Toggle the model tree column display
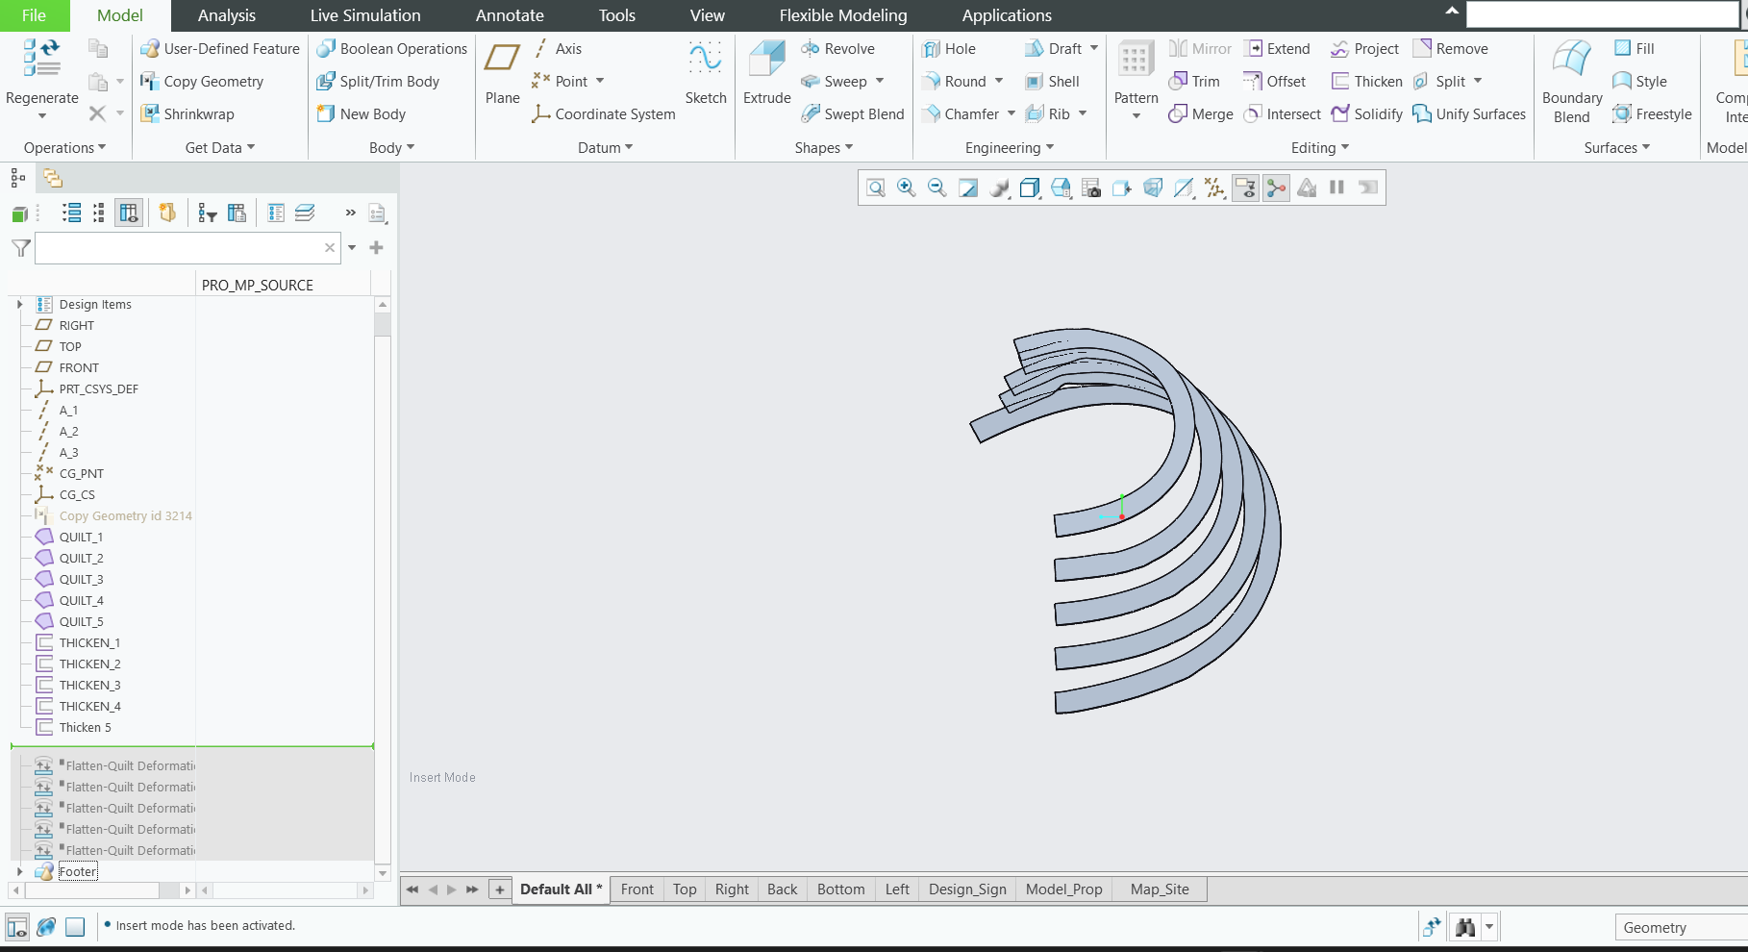 129,213
